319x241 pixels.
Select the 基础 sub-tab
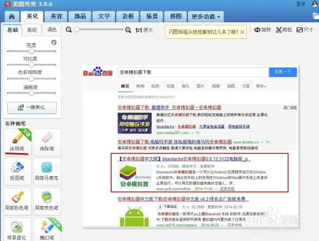(13, 30)
